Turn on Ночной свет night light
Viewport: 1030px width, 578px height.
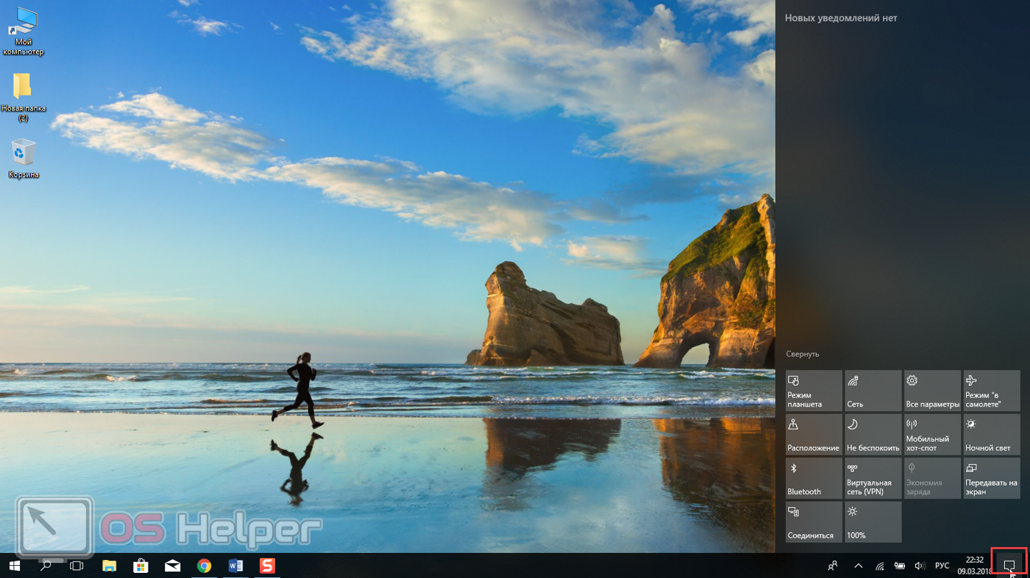991,435
